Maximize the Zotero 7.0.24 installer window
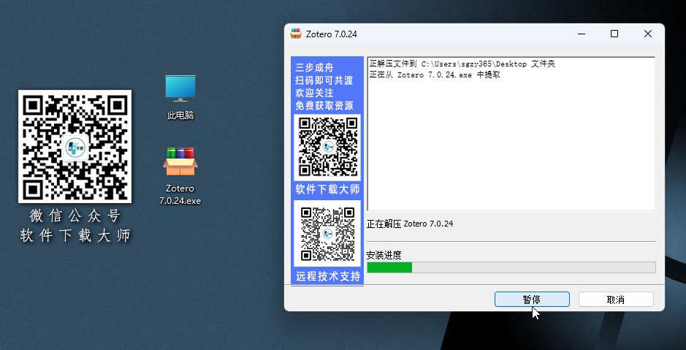 click(614, 34)
